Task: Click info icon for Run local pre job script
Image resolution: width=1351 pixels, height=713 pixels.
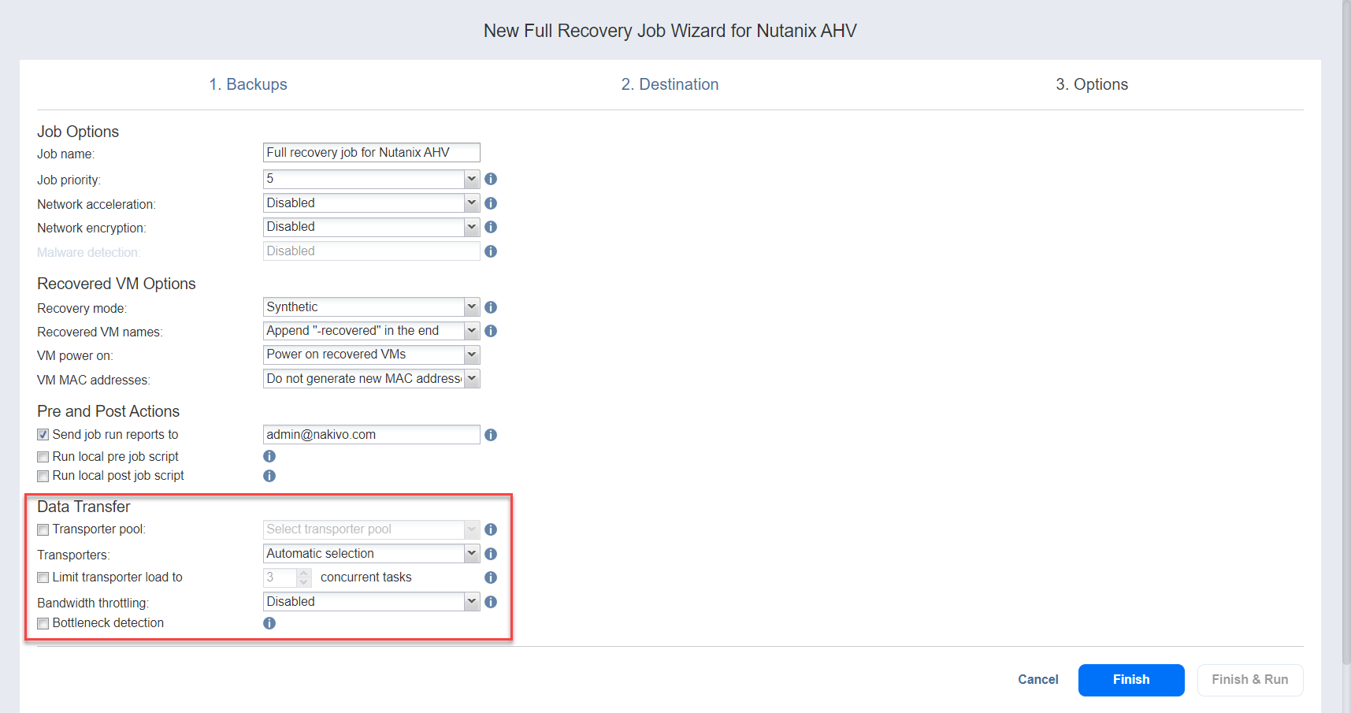Action: pos(269,456)
